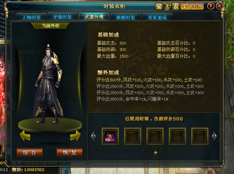Click the 觉 icon in title bar
234x174 pixels.
pyautogui.click(x=159, y=6)
